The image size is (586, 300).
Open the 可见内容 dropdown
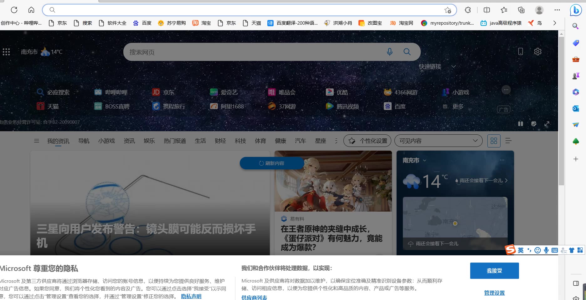pos(438,141)
